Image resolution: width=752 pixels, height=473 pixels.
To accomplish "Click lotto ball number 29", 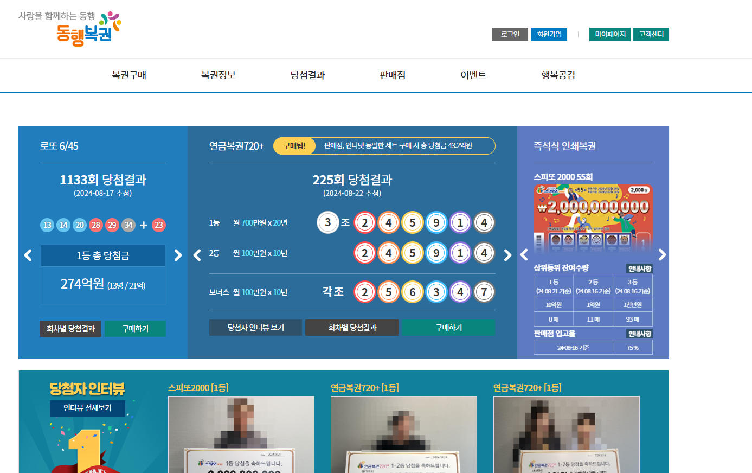I will point(112,225).
